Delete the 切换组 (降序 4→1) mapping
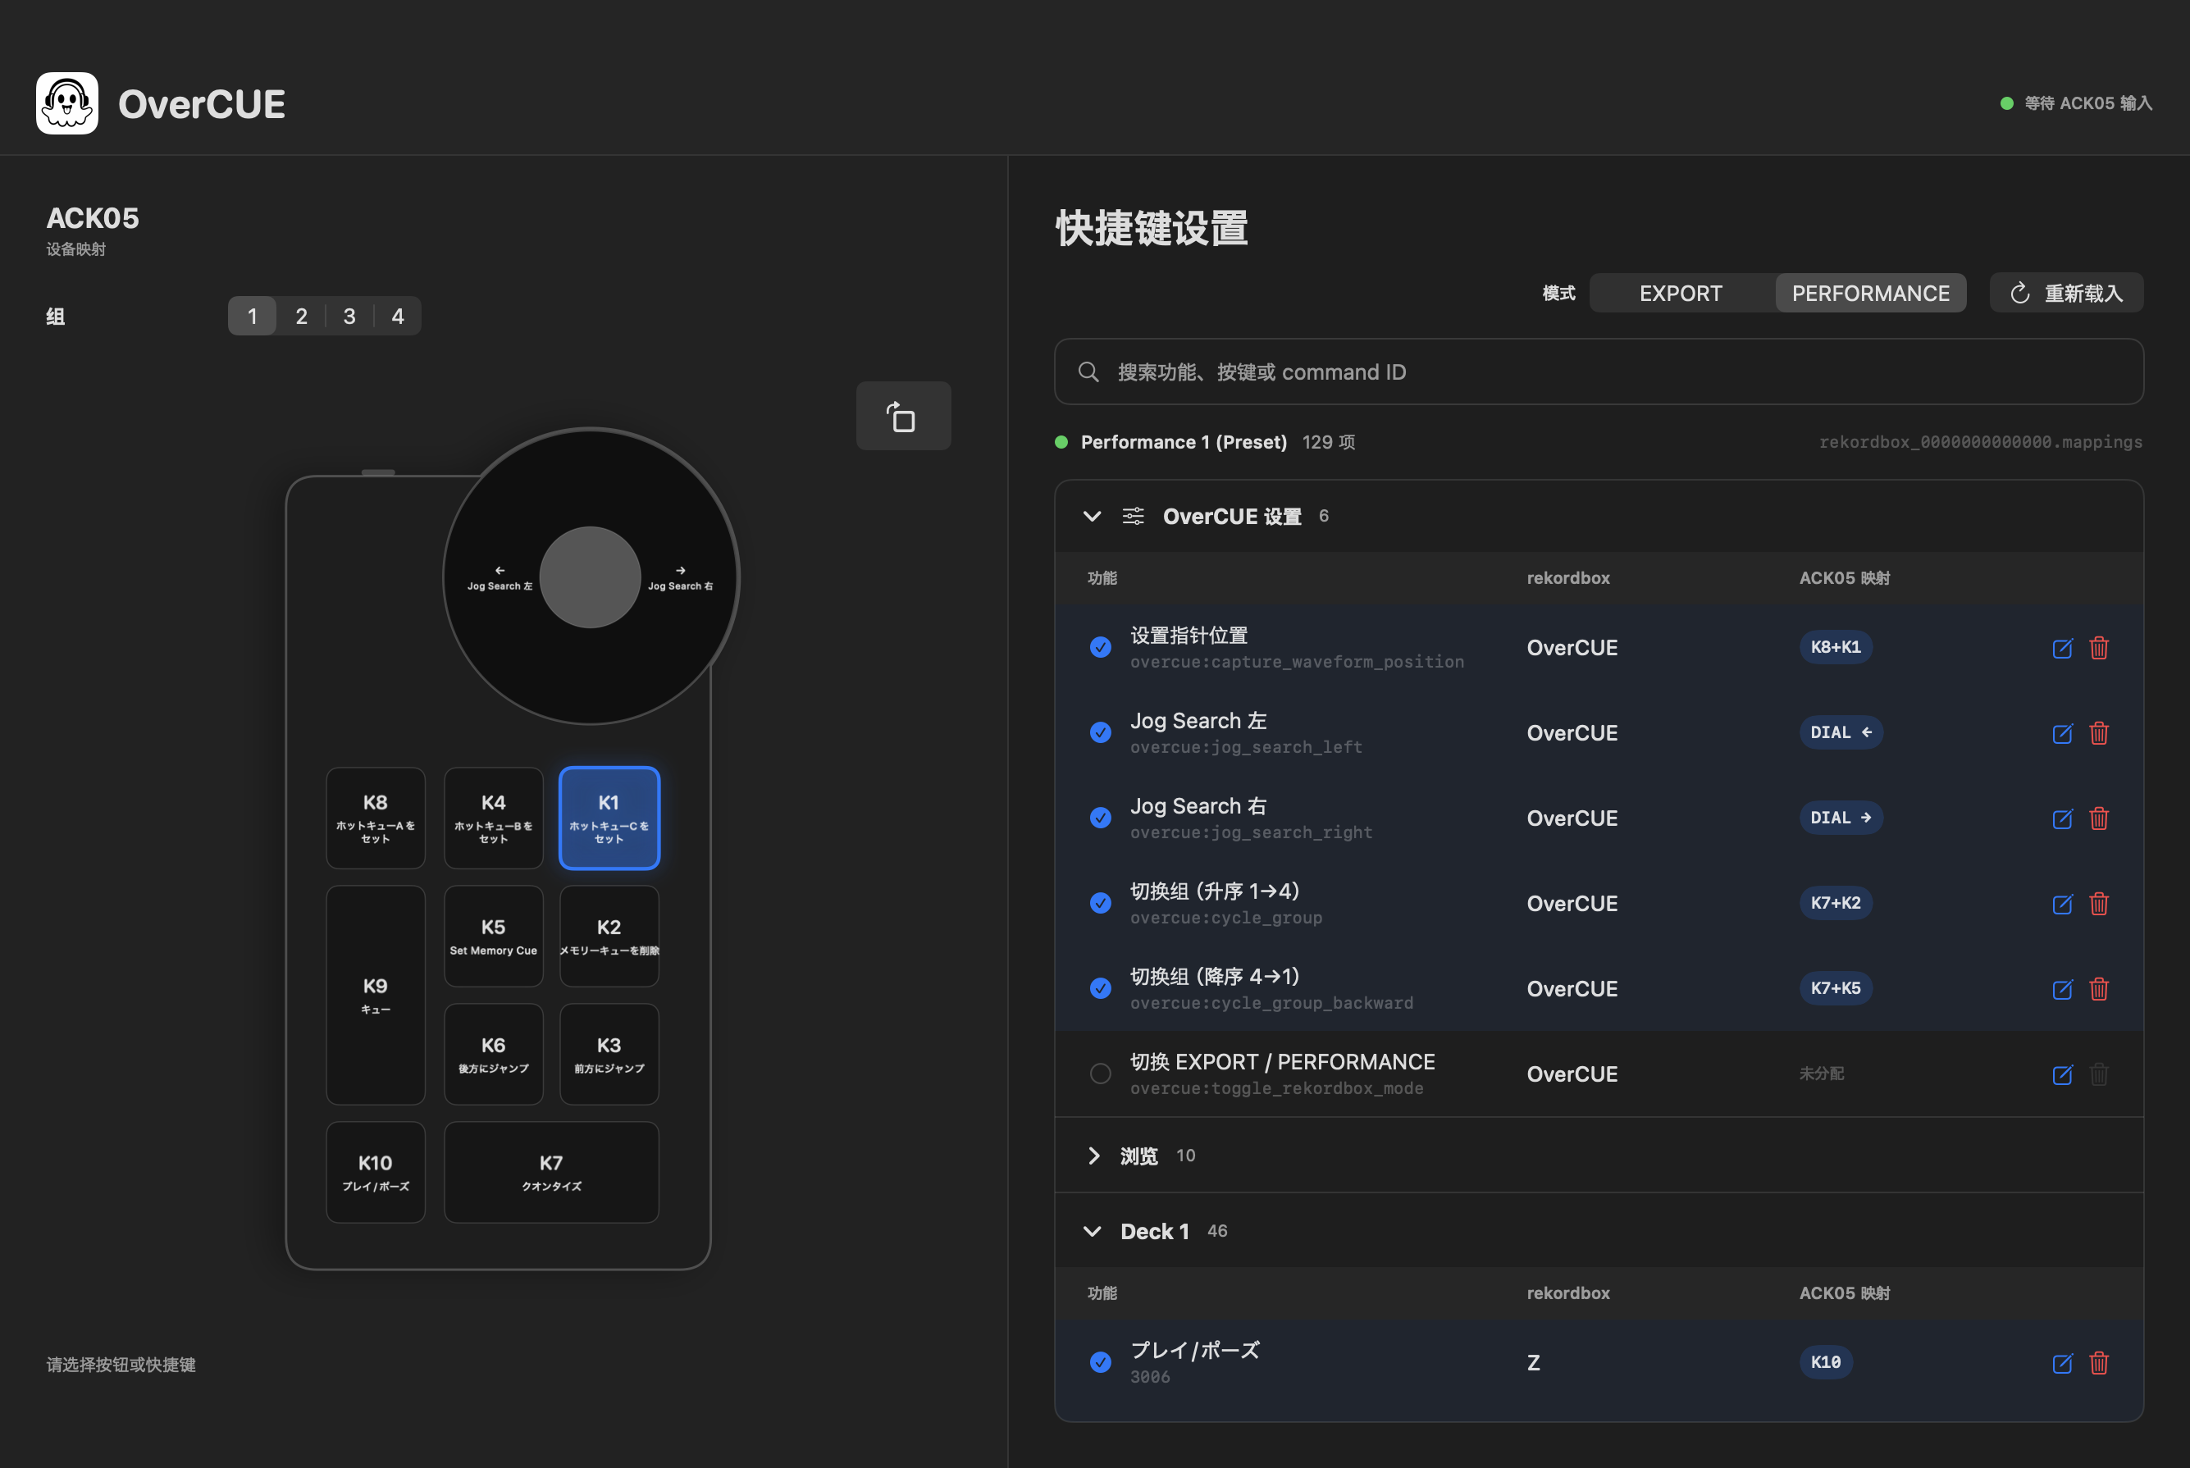Screen dimensions: 2190x1468 click(2099, 989)
